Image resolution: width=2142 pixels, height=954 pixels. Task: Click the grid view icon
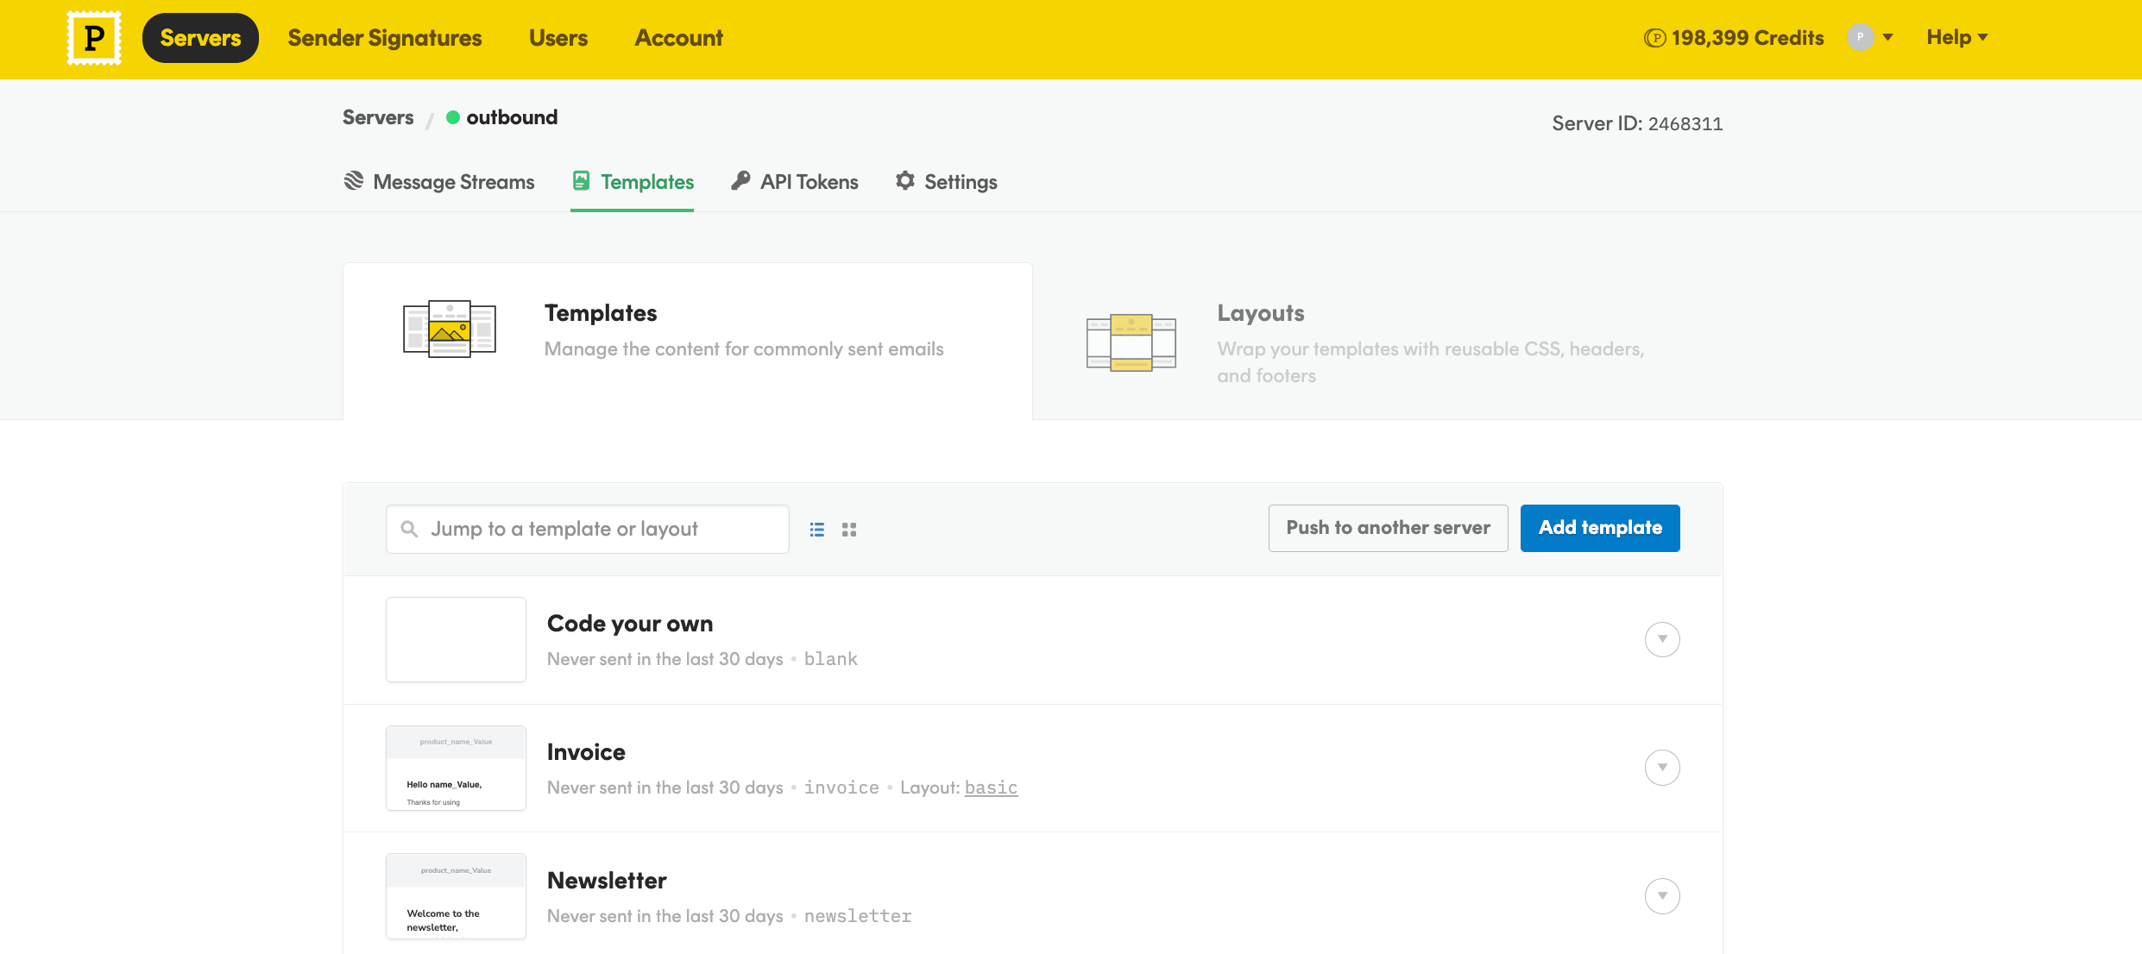tap(848, 530)
